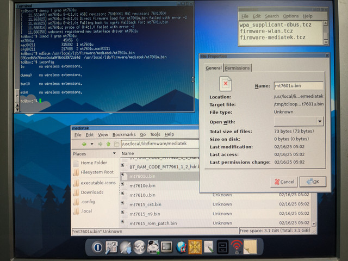The height and width of the screenshot is (261, 348).
Task: Click the Cancel button in File Properties
Action: [x=284, y=182]
